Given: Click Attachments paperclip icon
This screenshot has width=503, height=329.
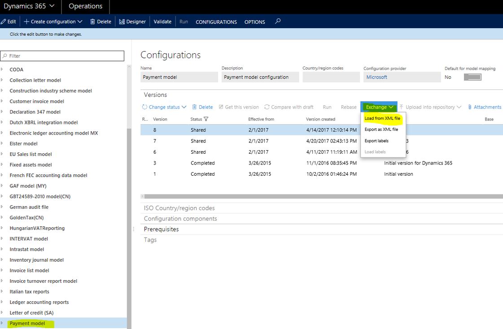Looking at the screenshot, I should coord(469,107).
